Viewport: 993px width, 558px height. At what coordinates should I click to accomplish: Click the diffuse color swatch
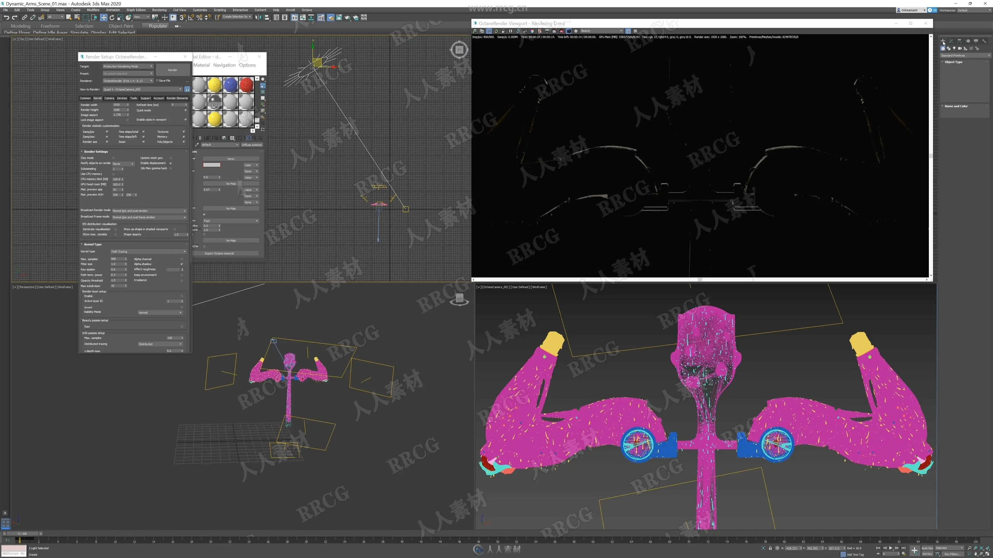point(212,165)
